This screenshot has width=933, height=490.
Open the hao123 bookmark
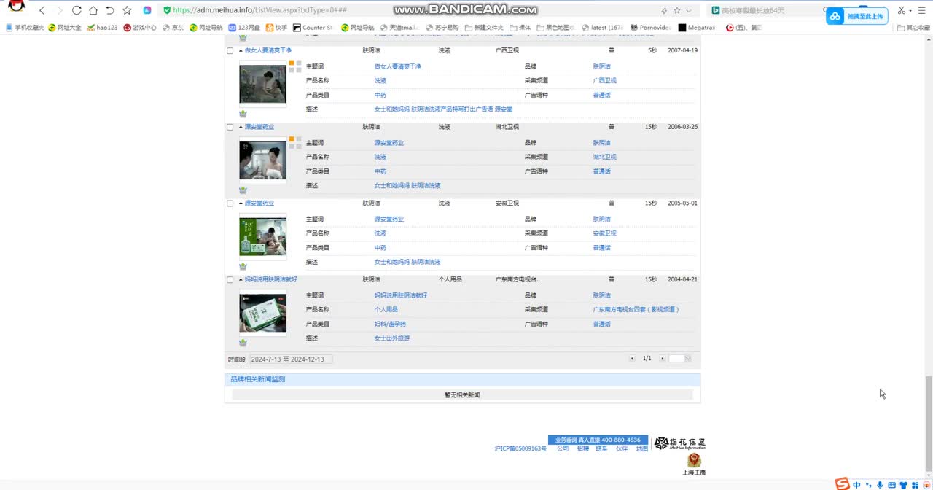click(102, 28)
